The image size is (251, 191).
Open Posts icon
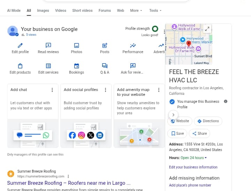(105, 45)
